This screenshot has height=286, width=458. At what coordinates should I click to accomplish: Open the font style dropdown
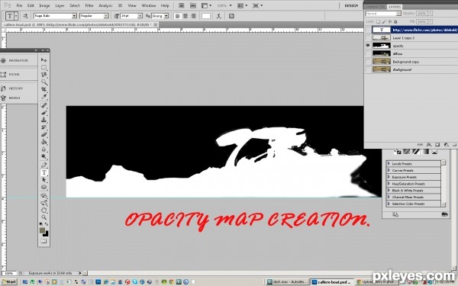[106, 16]
